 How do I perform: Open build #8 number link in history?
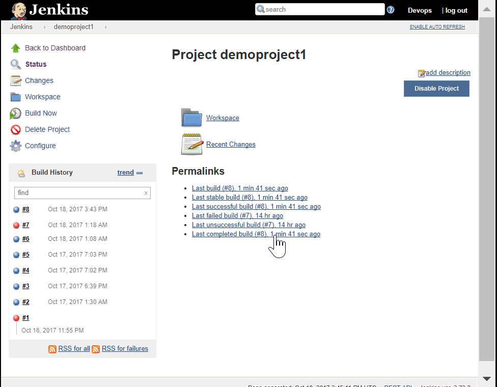click(25, 209)
